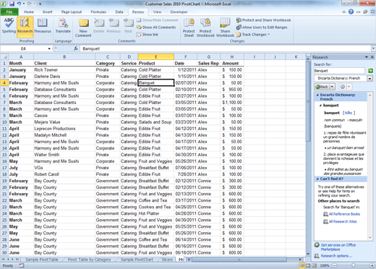Close the Research pane

point(372,57)
